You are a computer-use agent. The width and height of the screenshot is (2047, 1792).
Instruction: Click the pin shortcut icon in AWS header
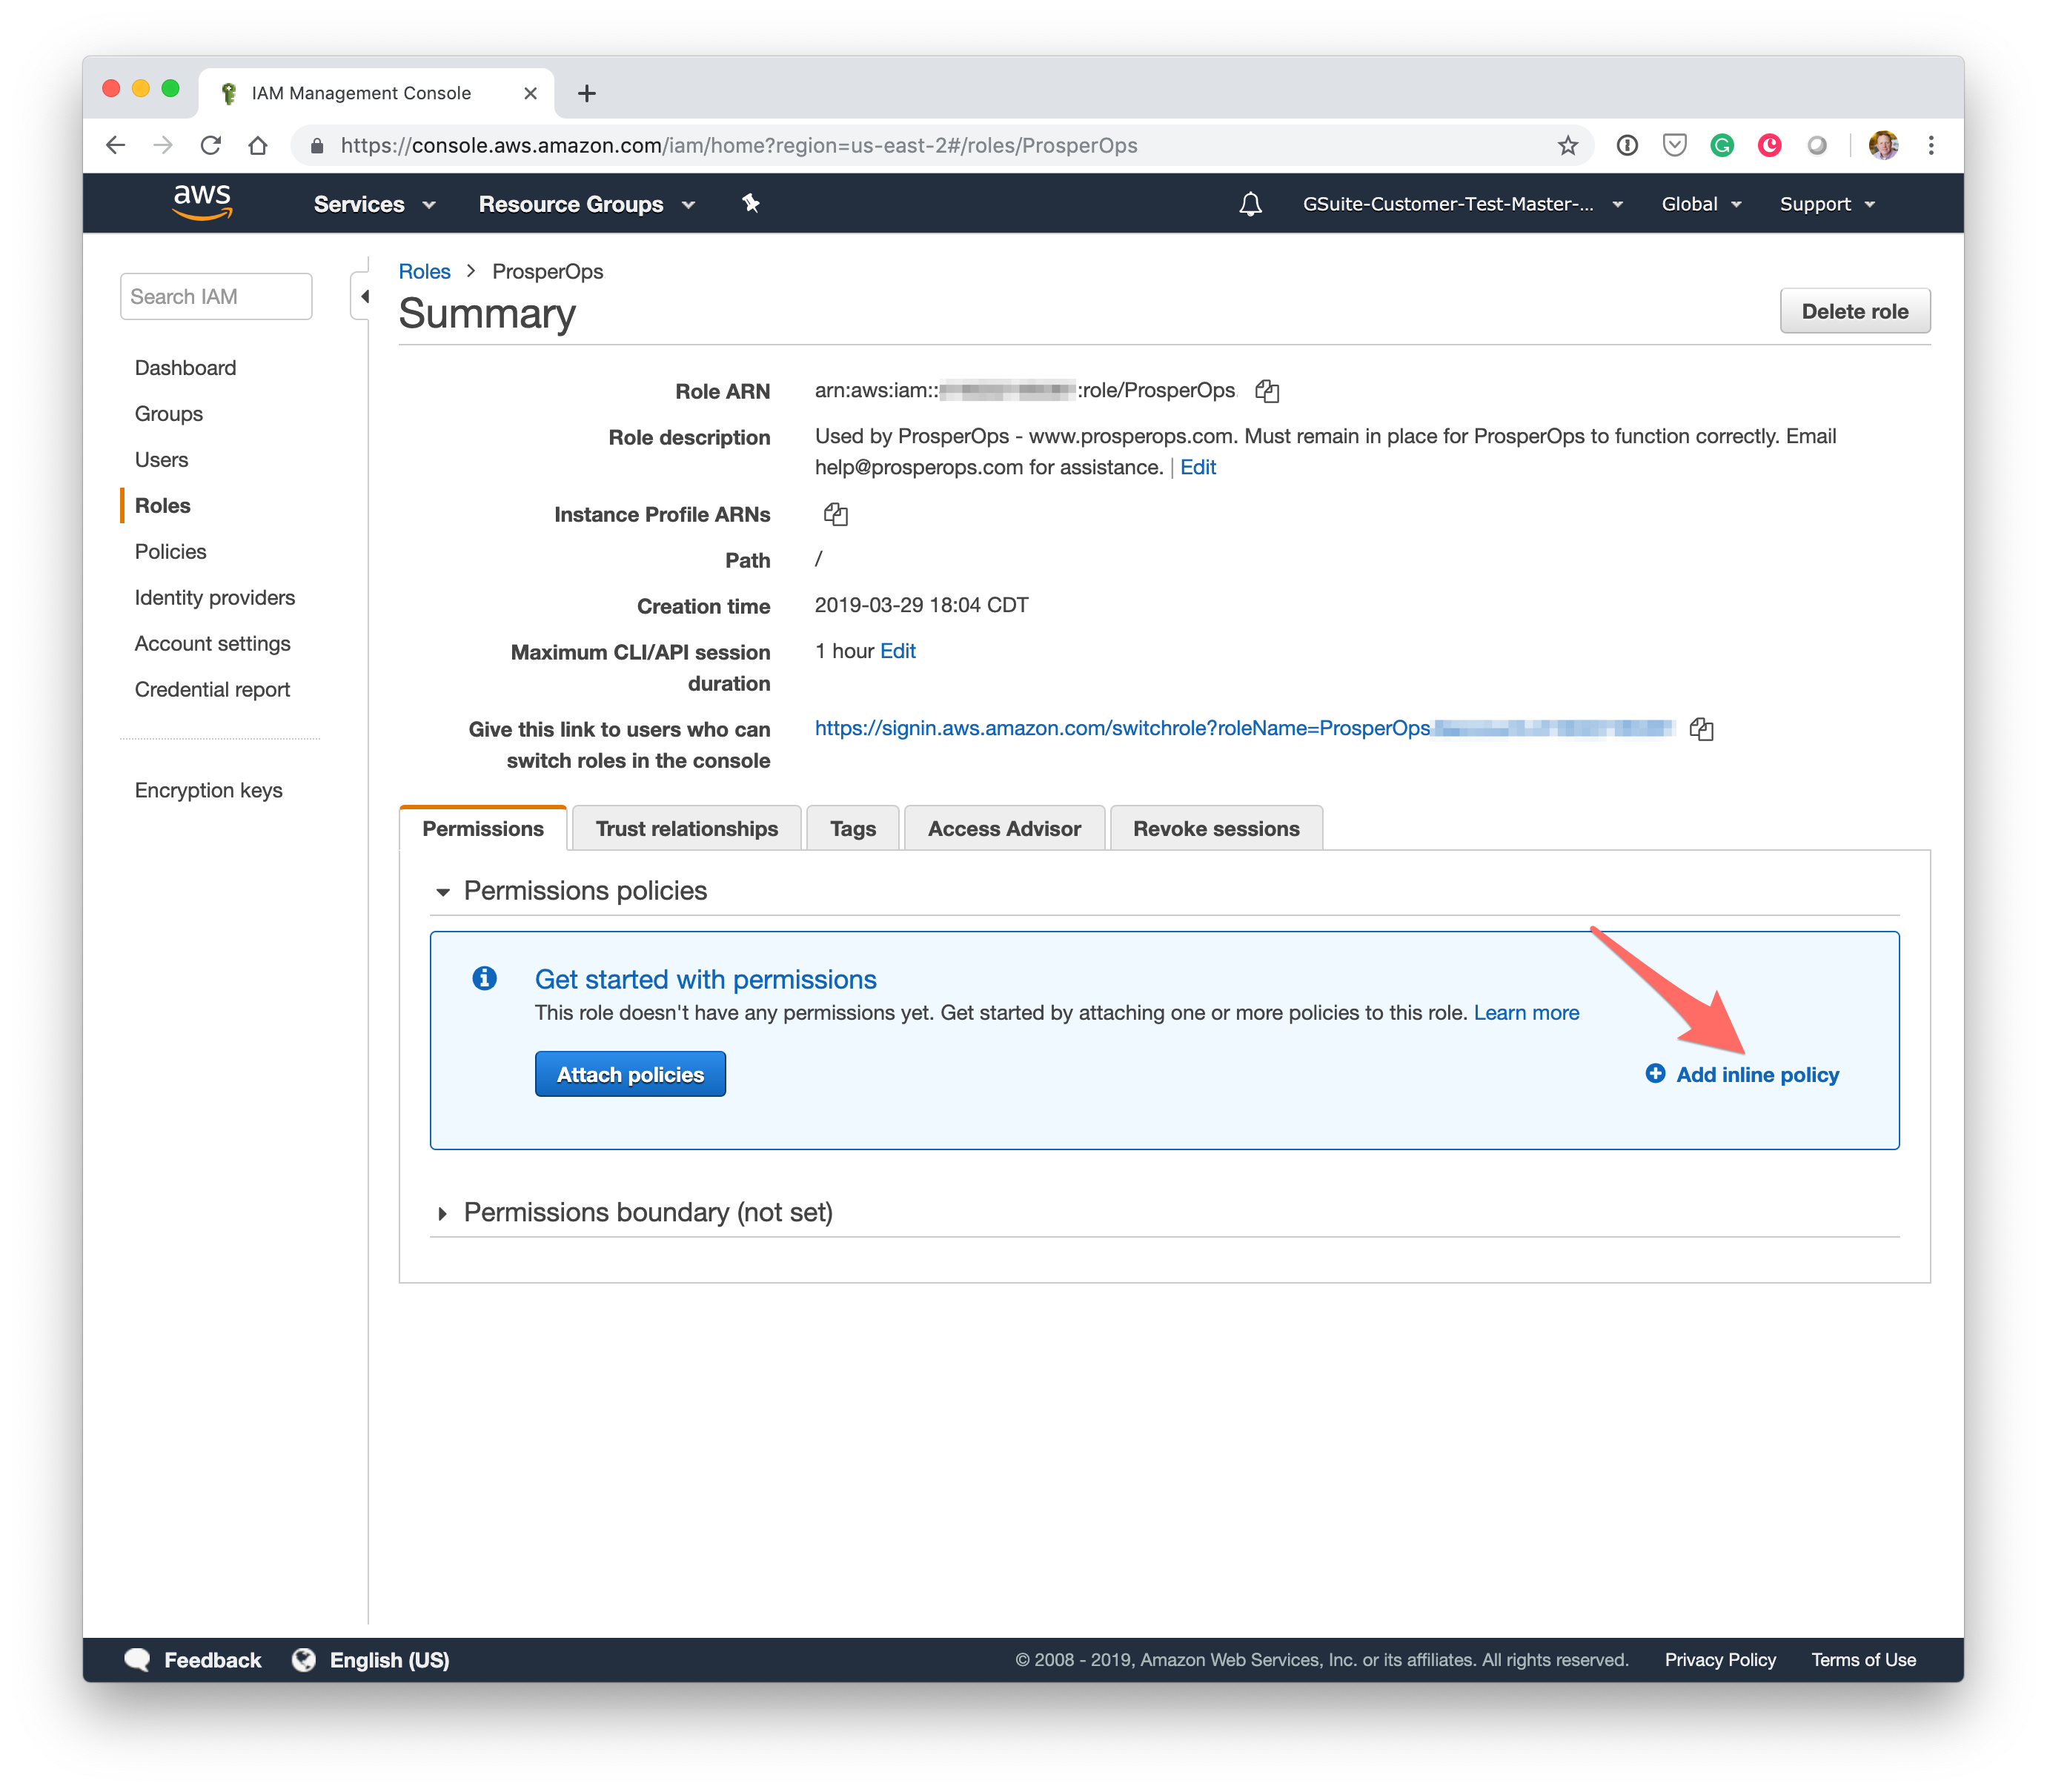click(751, 203)
